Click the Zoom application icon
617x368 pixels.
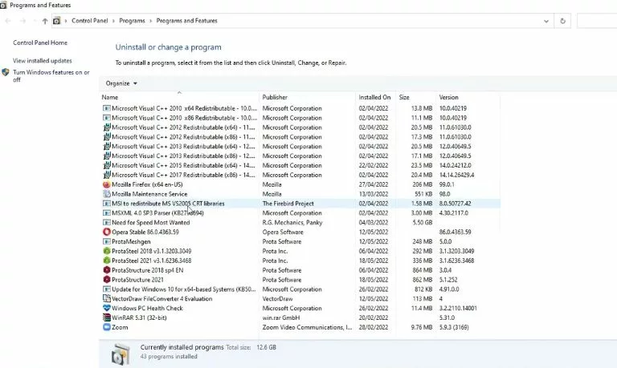[x=106, y=327]
